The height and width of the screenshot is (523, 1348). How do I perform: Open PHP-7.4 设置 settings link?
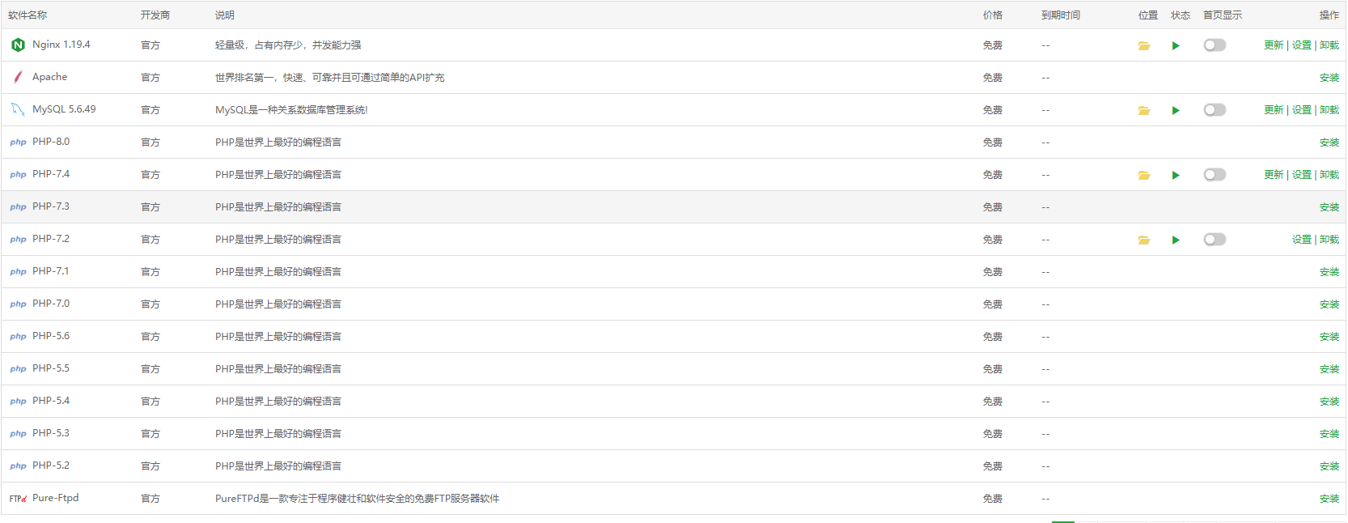click(x=1301, y=175)
